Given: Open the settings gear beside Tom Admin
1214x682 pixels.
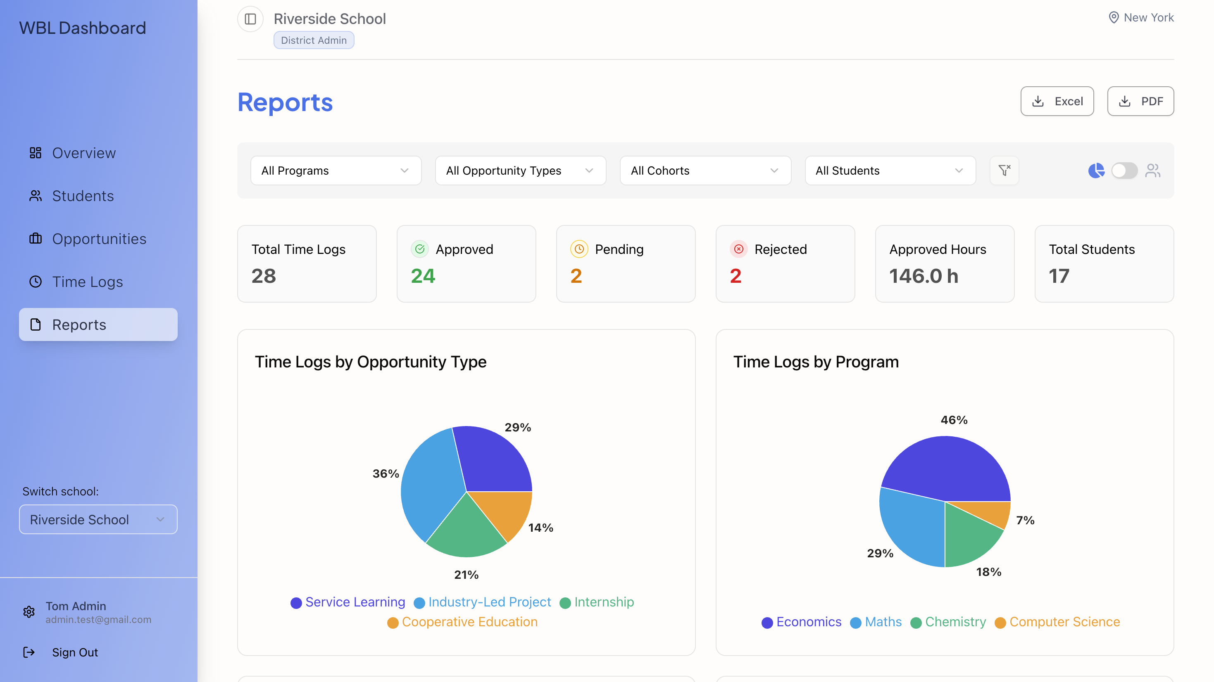Looking at the screenshot, I should 29,612.
